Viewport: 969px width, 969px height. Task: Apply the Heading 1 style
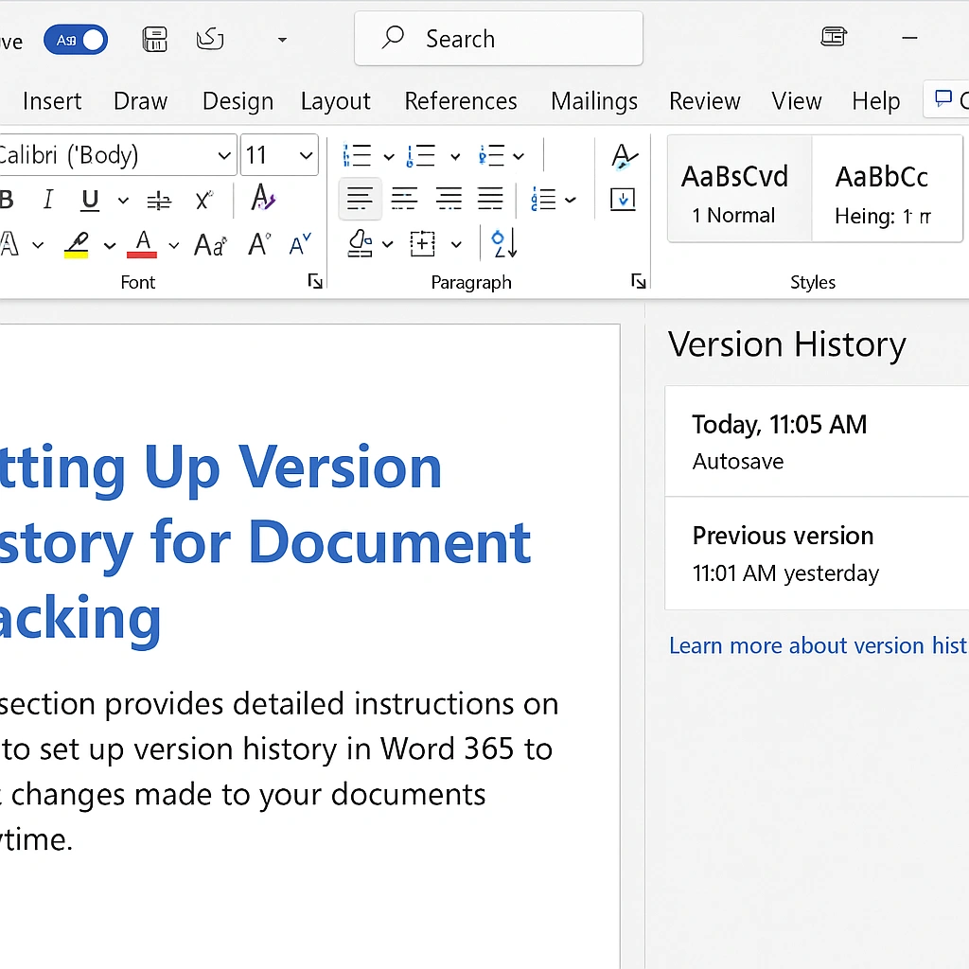point(887,189)
